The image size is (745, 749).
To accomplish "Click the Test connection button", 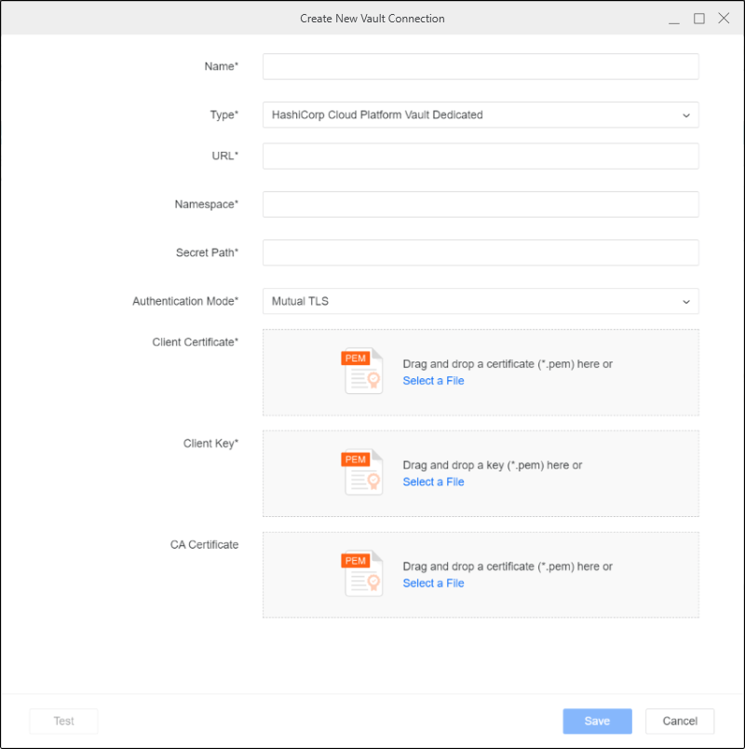I will (x=63, y=721).
